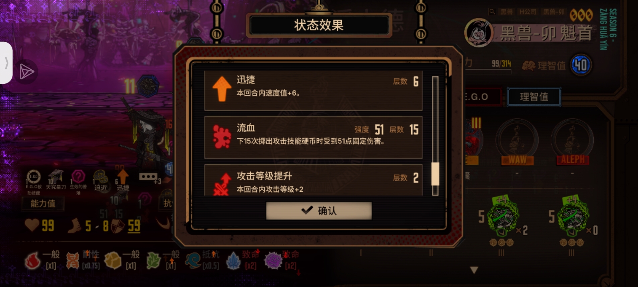Screen dimensions: 638x287
Task: Click the blue 40 sanity value badge
Action: (x=581, y=65)
